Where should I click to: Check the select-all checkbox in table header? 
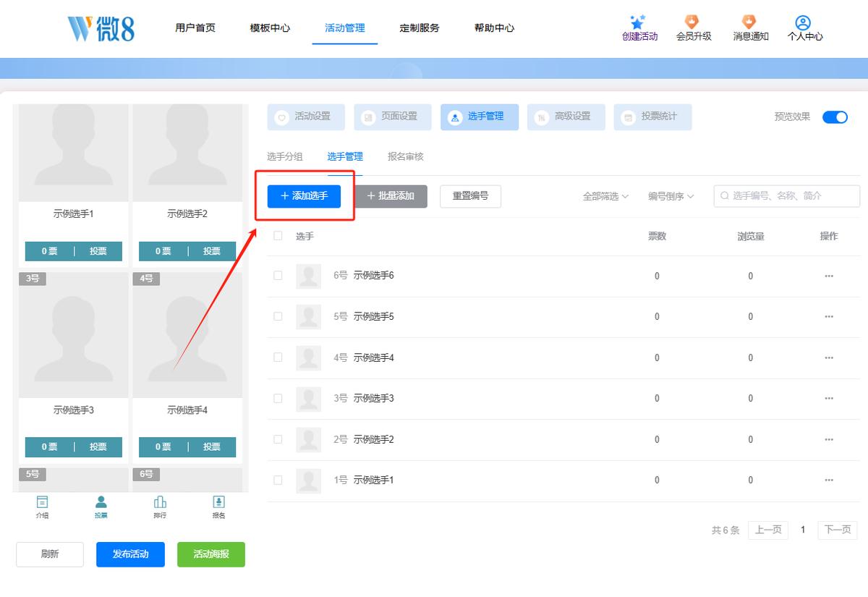click(278, 235)
